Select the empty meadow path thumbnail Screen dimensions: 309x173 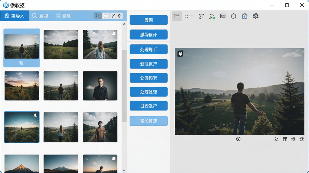tap(61, 44)
